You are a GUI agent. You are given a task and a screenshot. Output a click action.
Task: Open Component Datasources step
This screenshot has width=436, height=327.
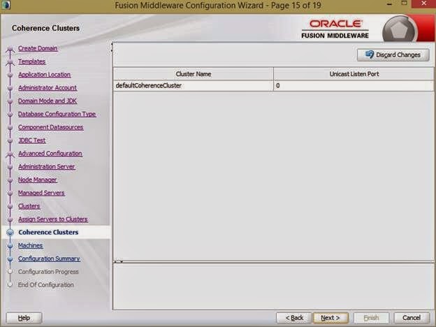coord(50,127)
